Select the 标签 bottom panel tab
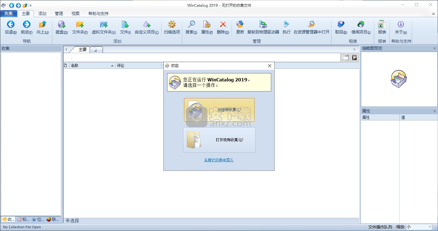Screen dimensions: 438x231 click(x=23, y=219)
